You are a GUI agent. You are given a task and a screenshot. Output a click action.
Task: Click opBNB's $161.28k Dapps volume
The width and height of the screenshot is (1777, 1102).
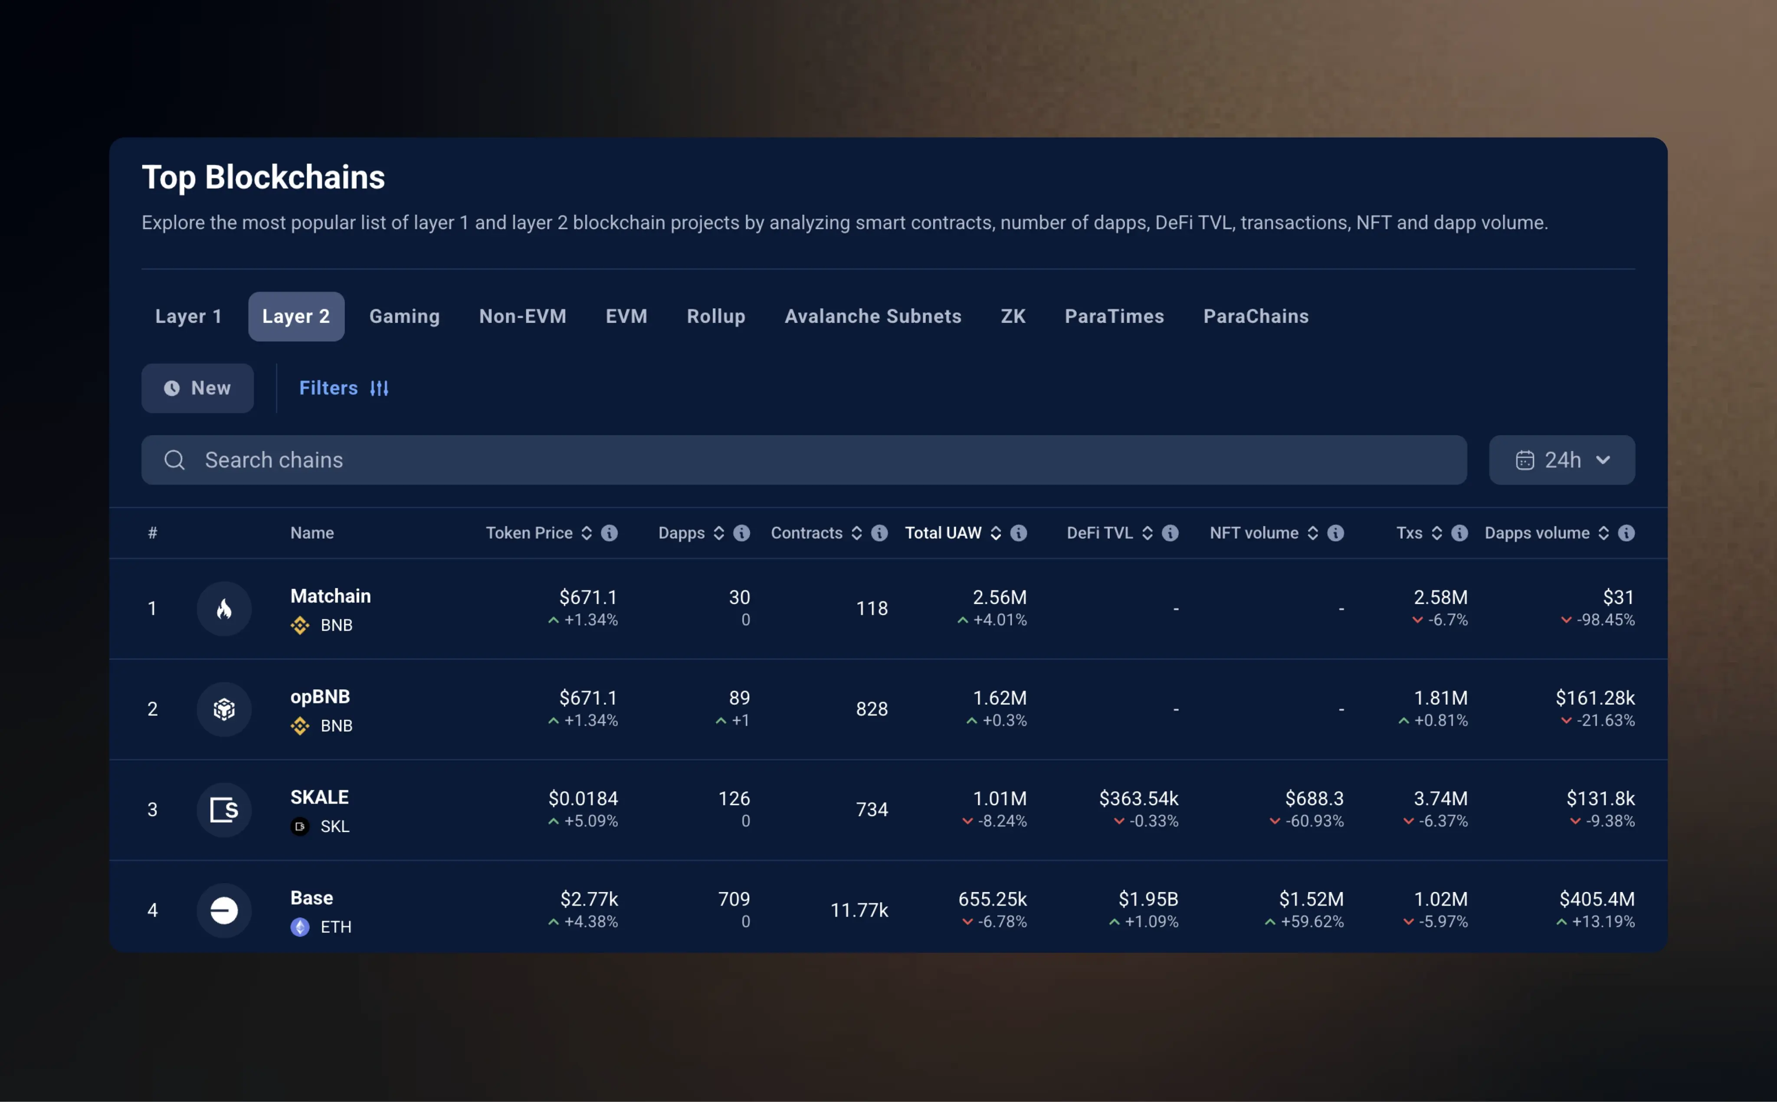point(1595,698)
